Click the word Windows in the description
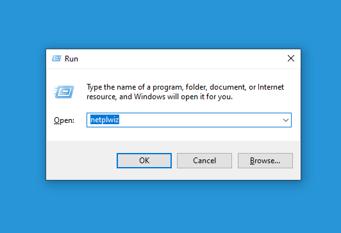The image size is (341, 233). point(149,97)
